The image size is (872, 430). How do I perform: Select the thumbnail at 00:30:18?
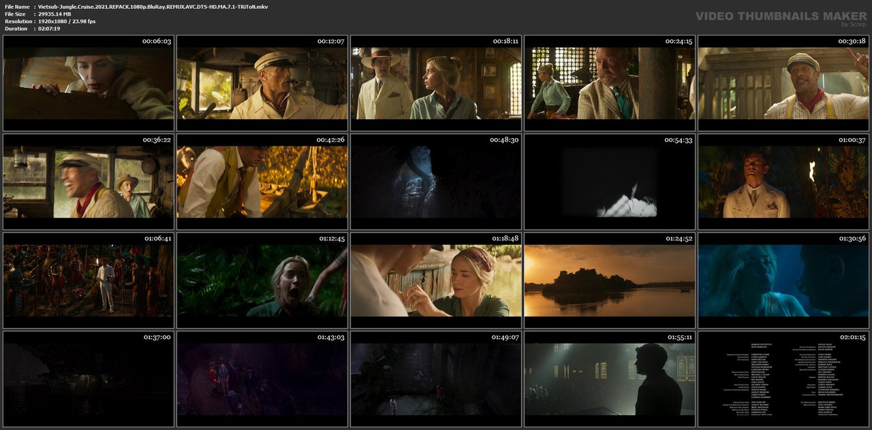[783, 83]
